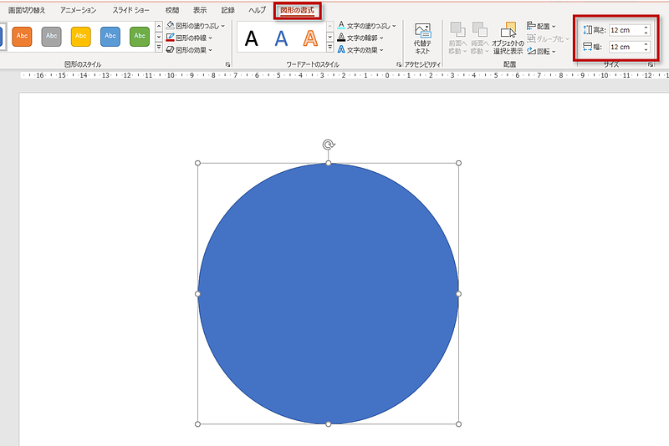Image resolution: width=669 pixels, height=446 pixels.
Task: Switch to the 図形の書式 tab
Action: point(297,10)
